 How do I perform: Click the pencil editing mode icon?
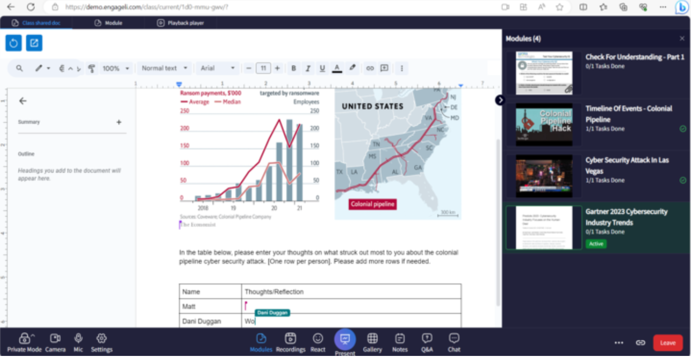click(39, 68)
